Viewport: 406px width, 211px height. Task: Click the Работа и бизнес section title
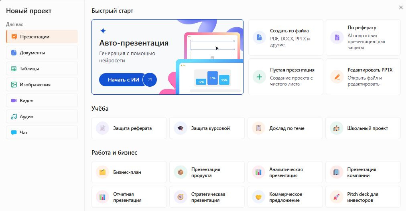[x=114, y=152]
